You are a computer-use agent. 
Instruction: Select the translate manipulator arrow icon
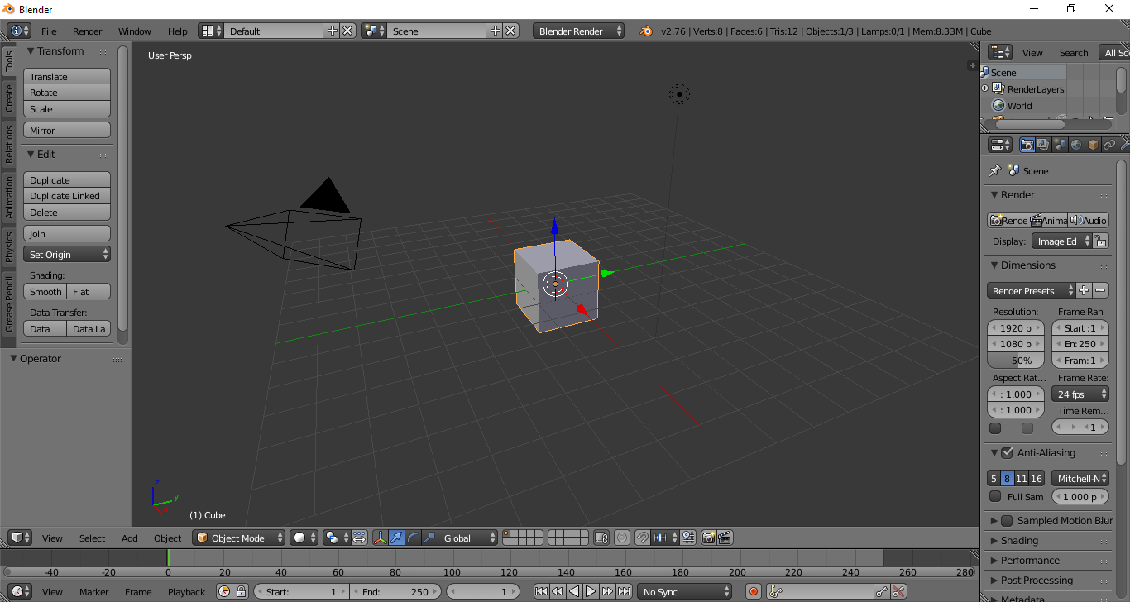395,537
